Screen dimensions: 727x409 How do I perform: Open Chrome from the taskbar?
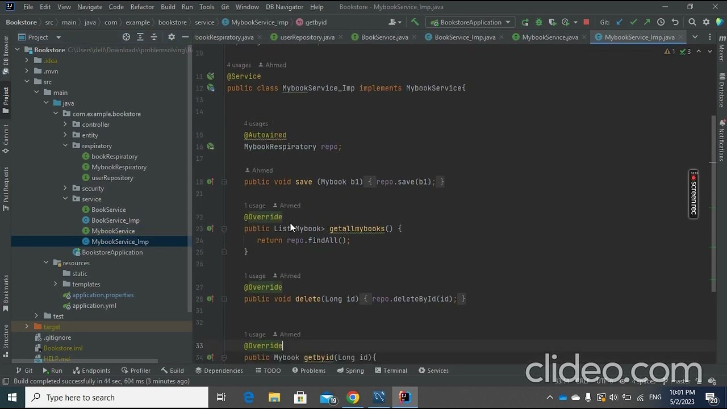[x=353, y=398]
